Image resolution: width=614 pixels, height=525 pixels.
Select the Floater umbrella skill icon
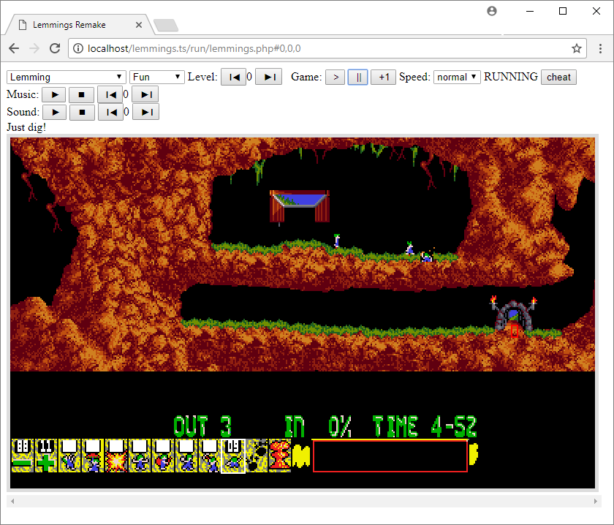point(93,456)
